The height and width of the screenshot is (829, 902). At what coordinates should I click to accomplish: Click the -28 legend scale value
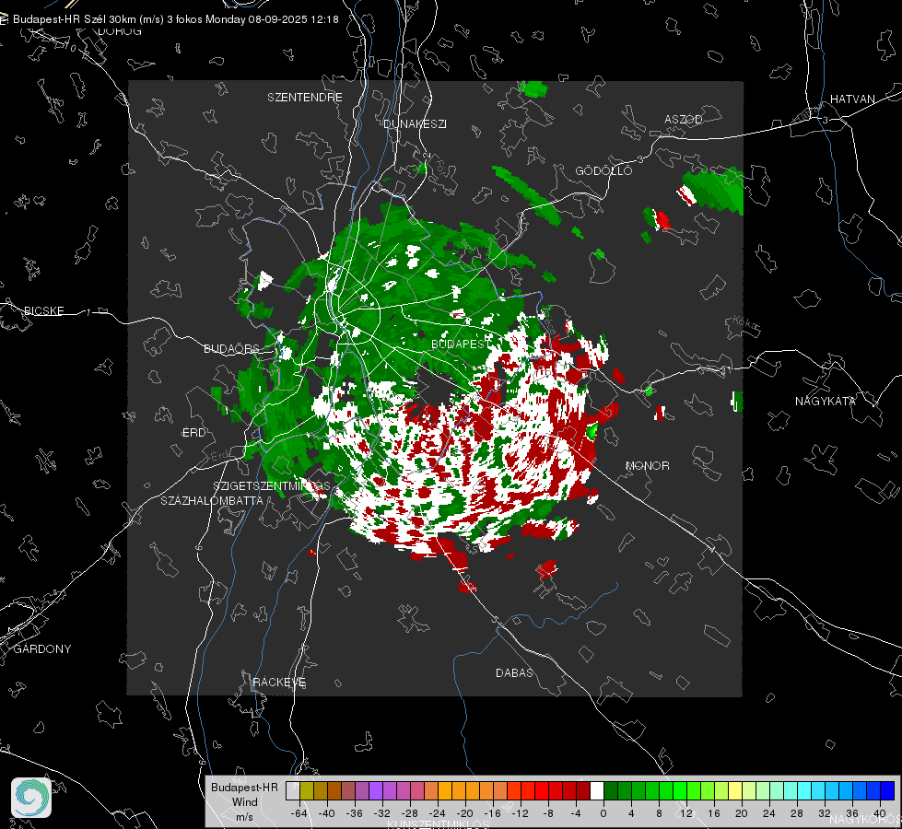point(410,813)
